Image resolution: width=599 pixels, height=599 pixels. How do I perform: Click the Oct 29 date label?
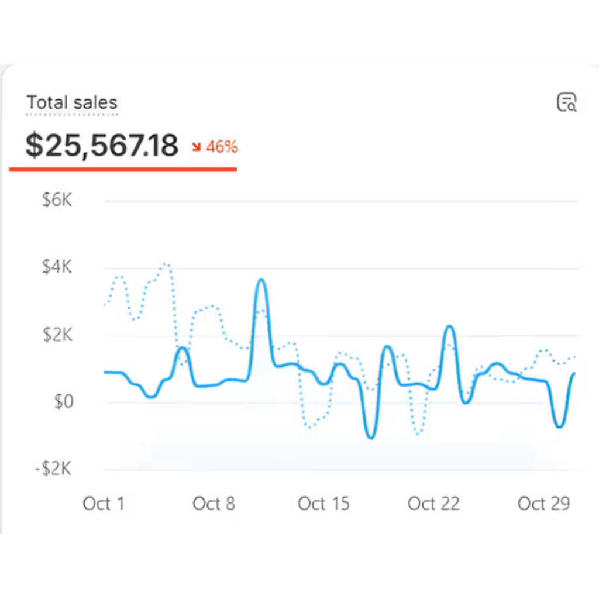(x=543, y=504)
